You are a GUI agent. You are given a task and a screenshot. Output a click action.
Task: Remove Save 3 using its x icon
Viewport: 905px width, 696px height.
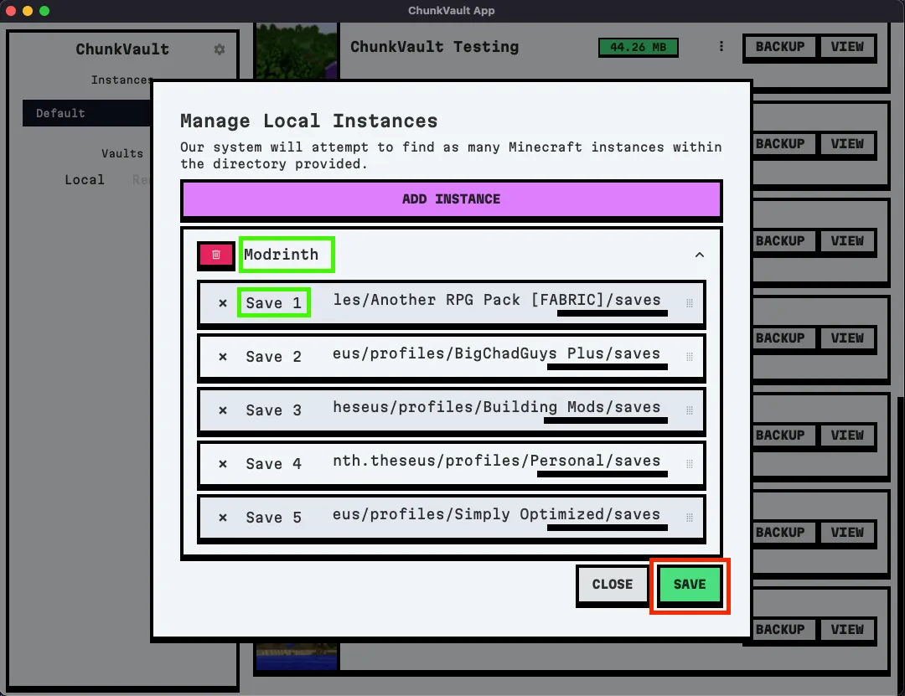[223, 410]
